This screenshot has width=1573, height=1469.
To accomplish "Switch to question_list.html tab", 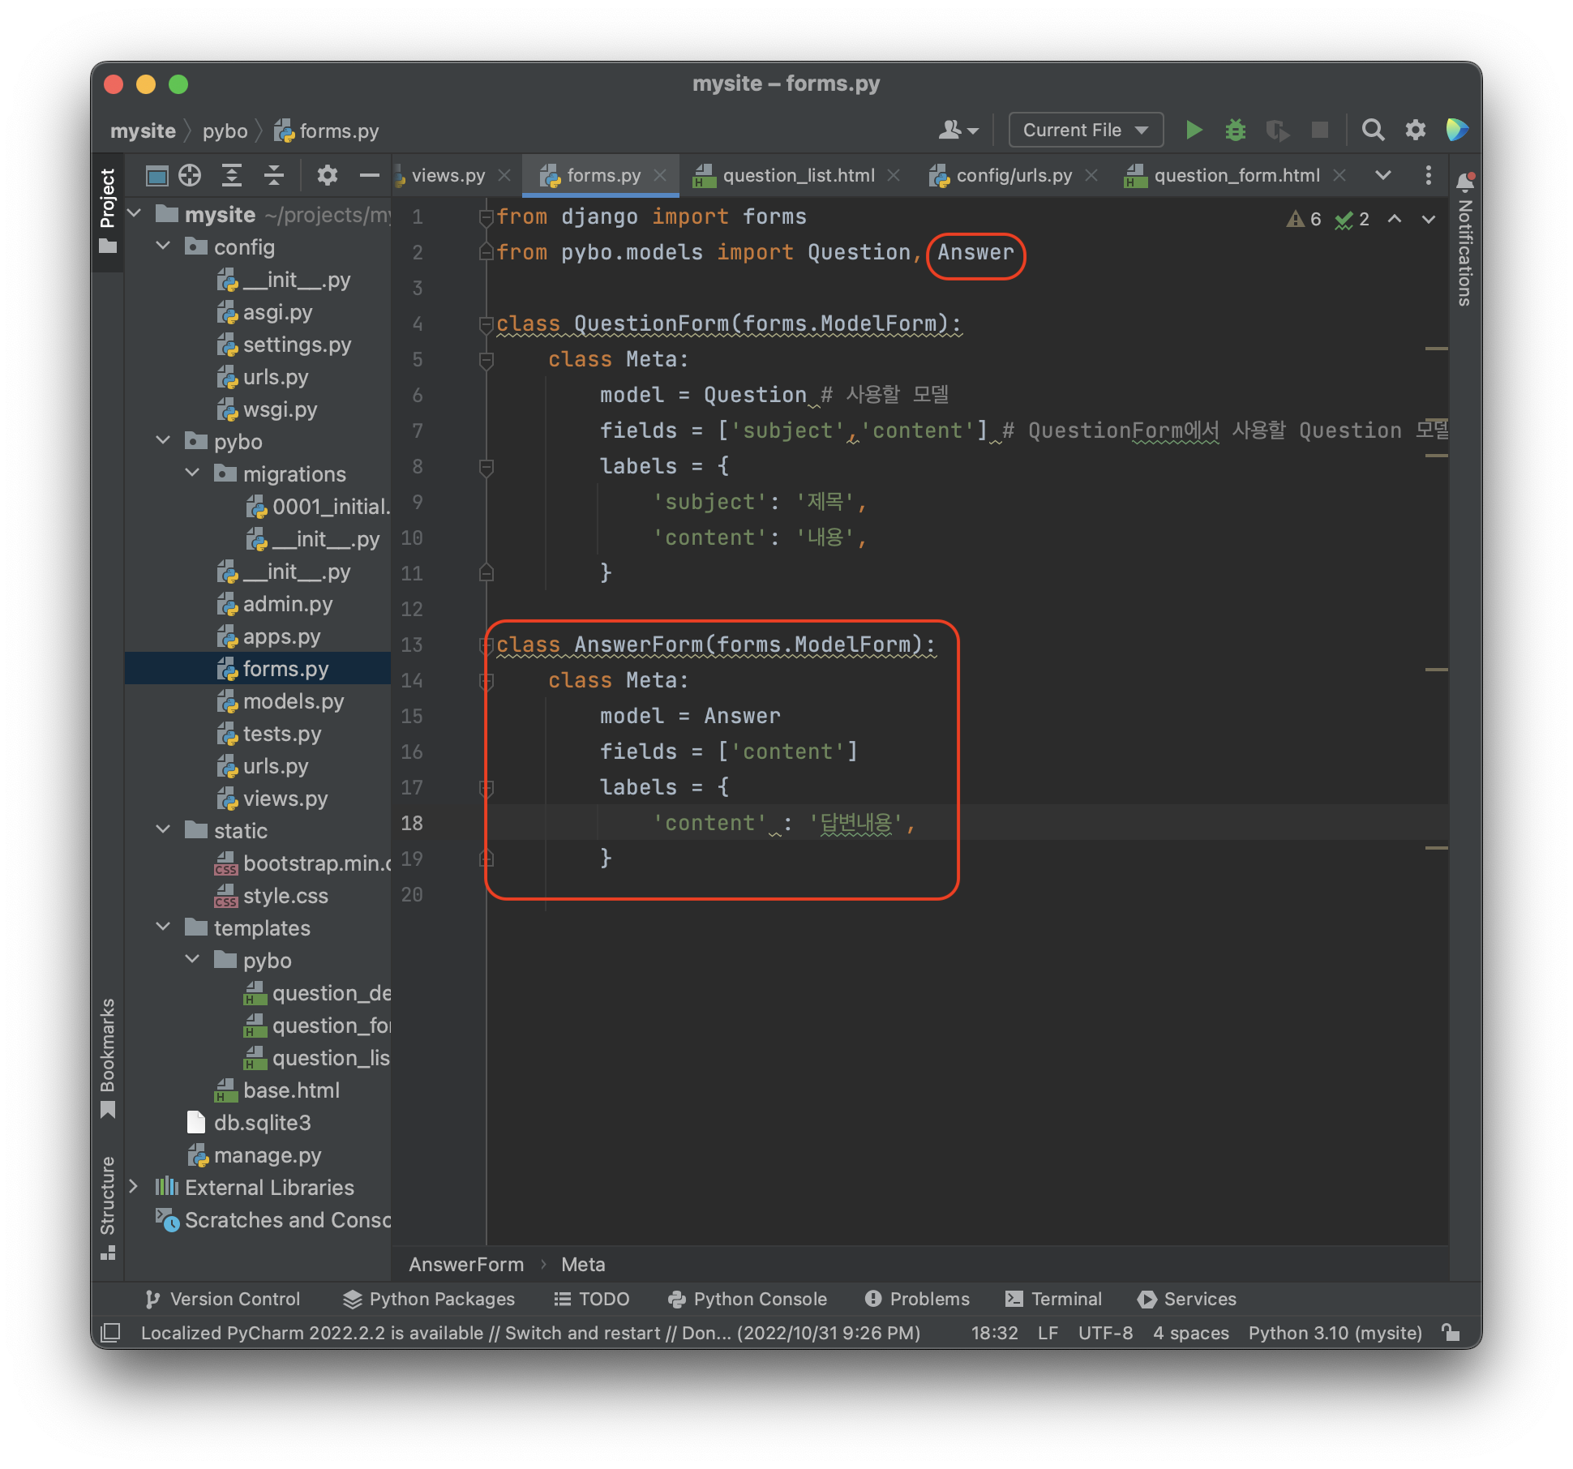I will [798, 175].
